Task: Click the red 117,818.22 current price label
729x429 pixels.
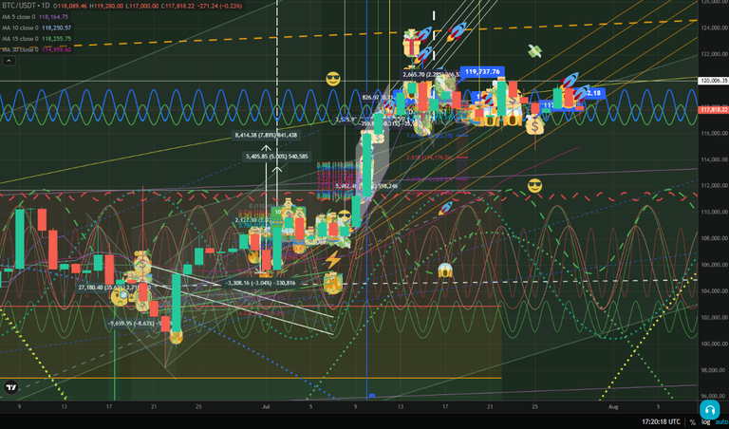Action: [713, 110]
